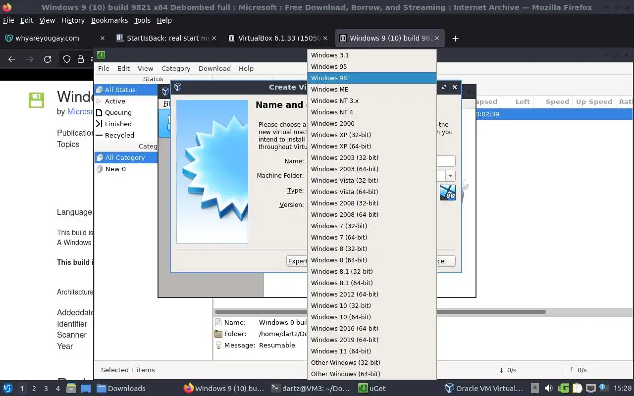Screen dimensions: 634x396
Task: Open the Microsoft author link
Action: pyautogui.click(x=80, y=111)
